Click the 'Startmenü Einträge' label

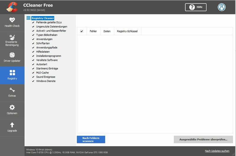point(47,68)
